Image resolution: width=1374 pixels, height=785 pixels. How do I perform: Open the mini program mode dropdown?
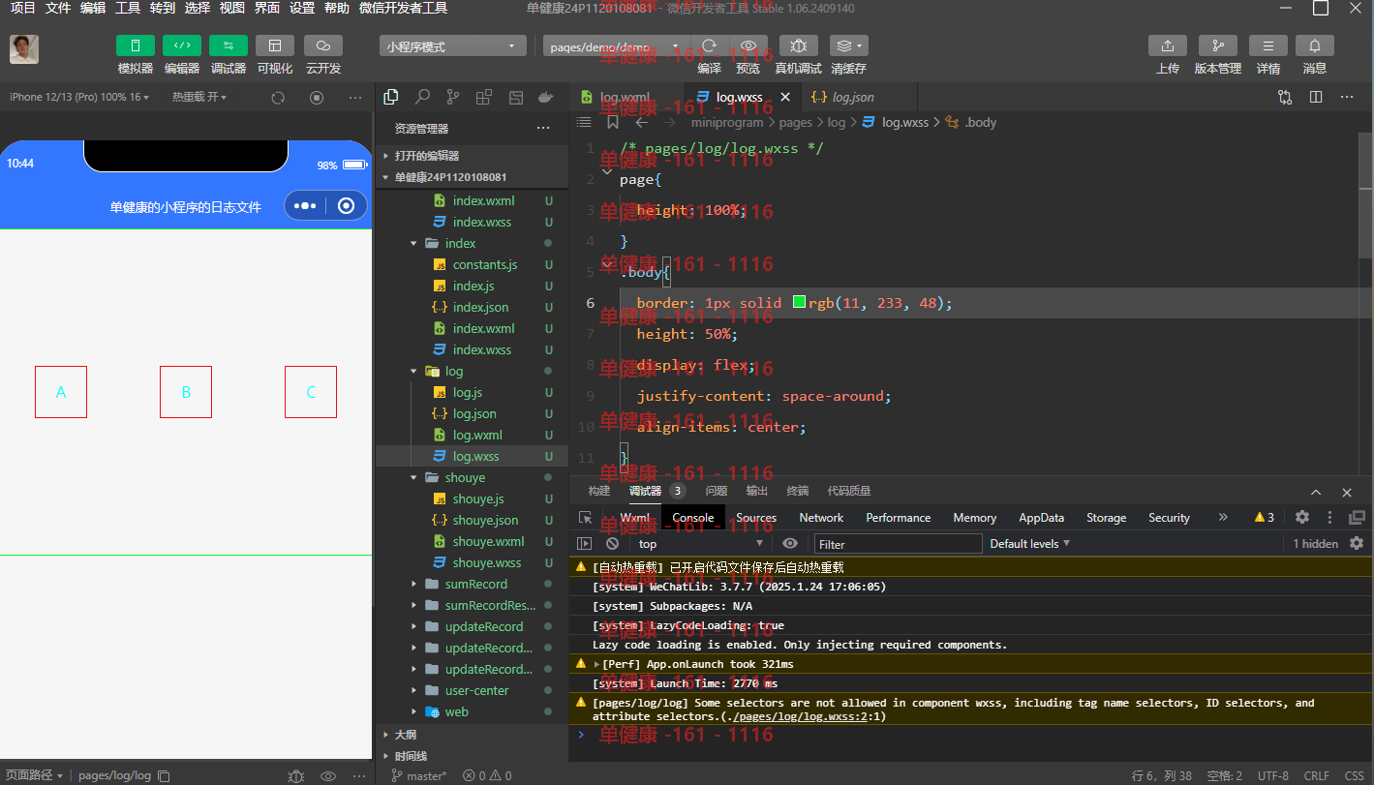[453, 46]
